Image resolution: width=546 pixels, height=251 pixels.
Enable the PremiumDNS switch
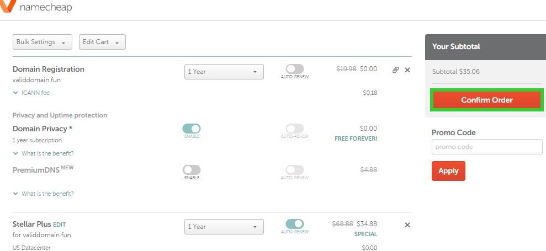192,170
